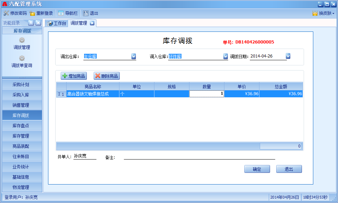
Task: Click the 确定 confirm button
Action: (x=257, y=169)
